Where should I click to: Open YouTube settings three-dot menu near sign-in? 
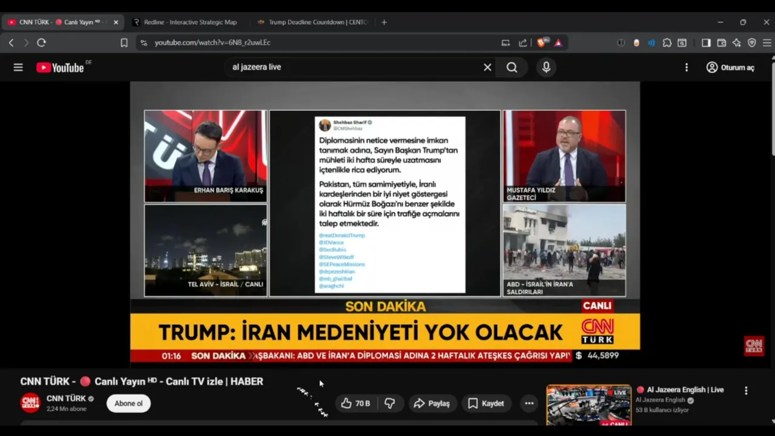click(x=687, y=67)
